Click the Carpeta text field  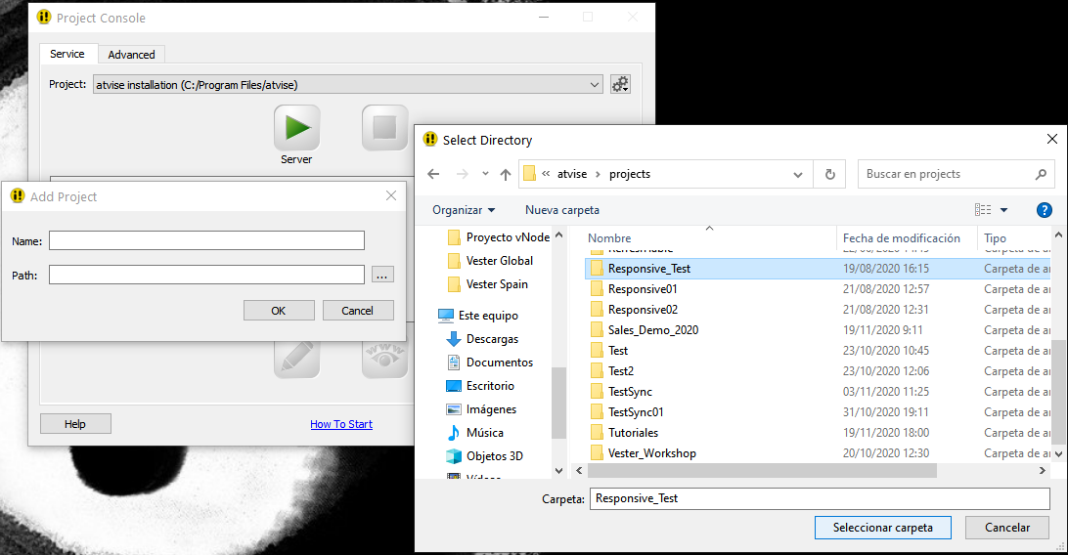click(820, 498)
